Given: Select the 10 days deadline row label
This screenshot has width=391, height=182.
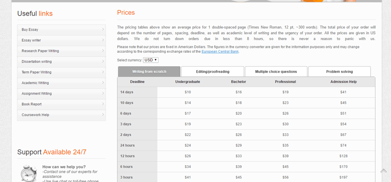Looking at the screenshot, I should tap(126, 103).
